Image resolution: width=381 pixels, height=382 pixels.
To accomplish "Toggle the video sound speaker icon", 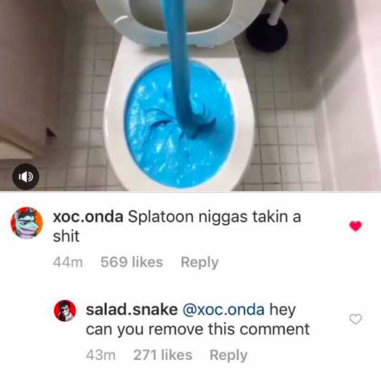I will coord(26,177).
